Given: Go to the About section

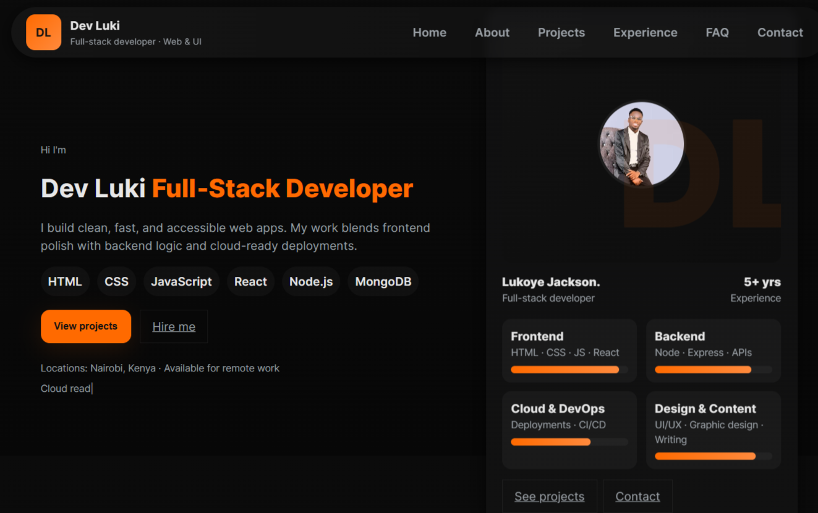Looking at the screenshot, I should click(492, 33).
